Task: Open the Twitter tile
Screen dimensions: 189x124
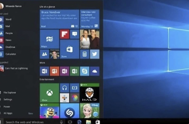Action: [x=95, y=54]
